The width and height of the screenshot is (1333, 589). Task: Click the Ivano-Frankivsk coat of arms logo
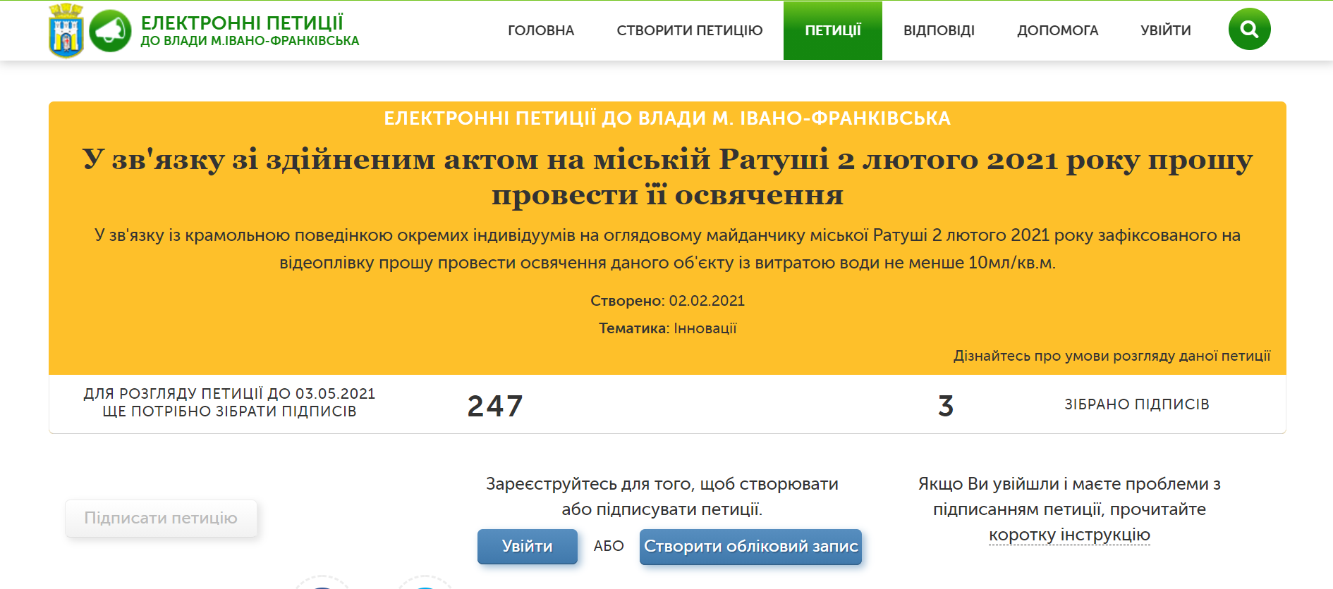click(66, 31)
